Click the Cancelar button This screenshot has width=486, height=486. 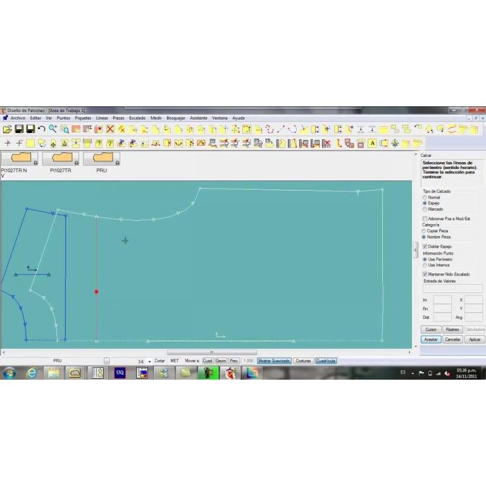[x=452, y=340]
